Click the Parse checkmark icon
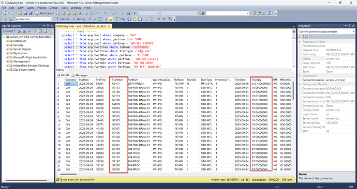The width and height of the screenshot is (357, 189). (95, 19)
